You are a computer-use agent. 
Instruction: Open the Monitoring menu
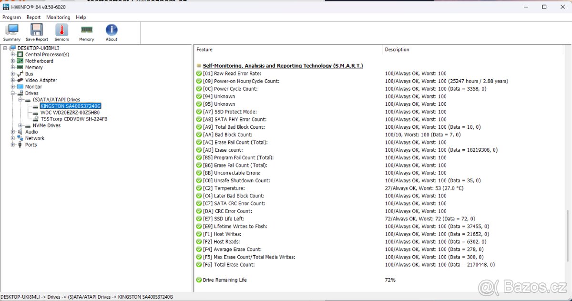(x=58, y=17)
